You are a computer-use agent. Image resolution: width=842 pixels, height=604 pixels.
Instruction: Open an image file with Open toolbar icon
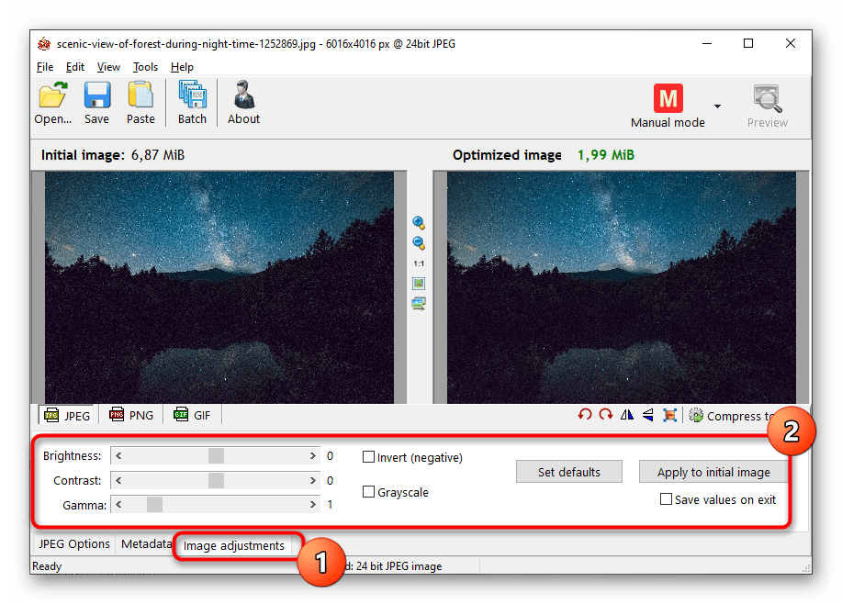[x=52, y=104]
